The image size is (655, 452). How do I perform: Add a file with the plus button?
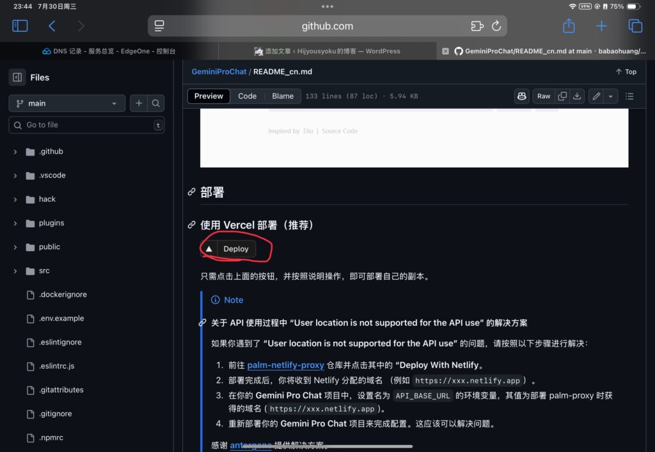point(139,103)
